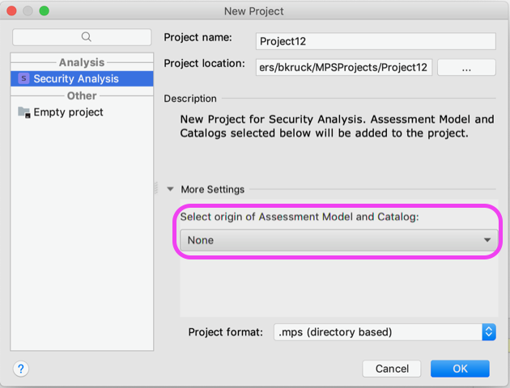Collapse the More Settings section
510x388 pixels.
tap(170, 189)
